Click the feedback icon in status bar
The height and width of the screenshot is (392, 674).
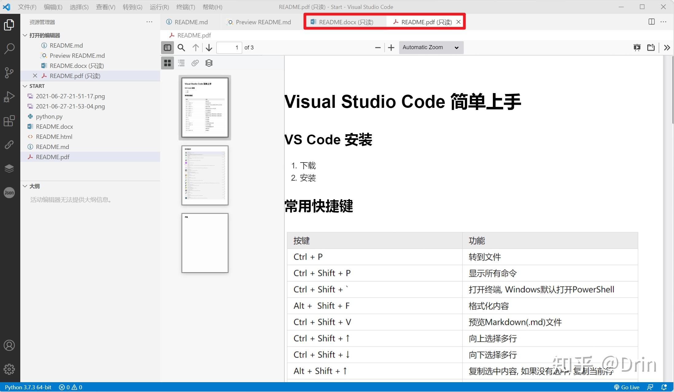[650, 387]
